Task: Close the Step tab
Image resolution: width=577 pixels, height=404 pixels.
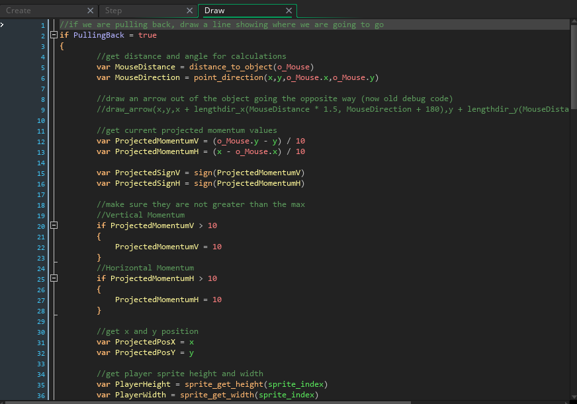Action: (189, 11)
